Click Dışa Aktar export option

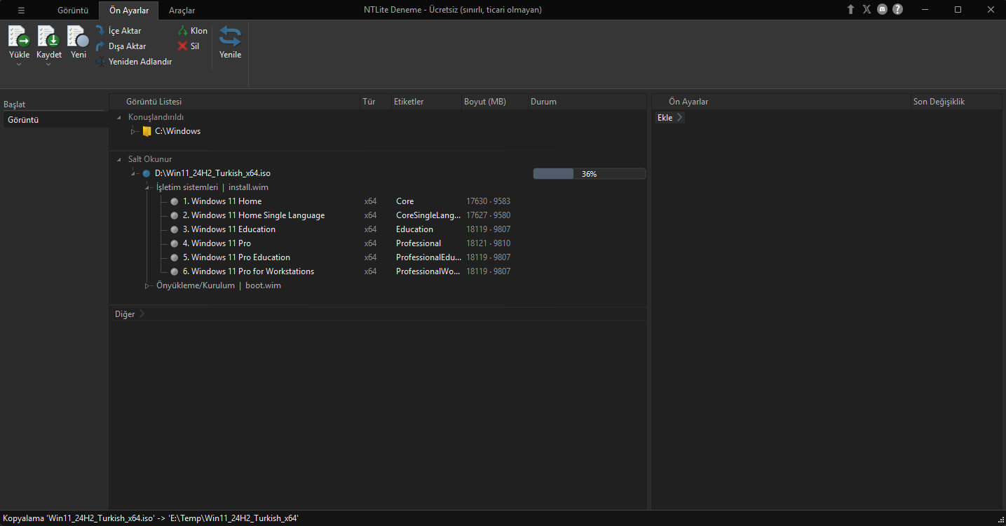pos(121,46)
